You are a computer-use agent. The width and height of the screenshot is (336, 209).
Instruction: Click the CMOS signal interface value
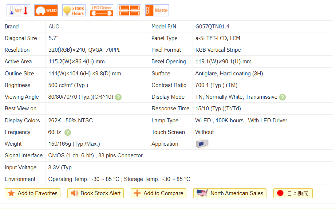pos(95,155)
